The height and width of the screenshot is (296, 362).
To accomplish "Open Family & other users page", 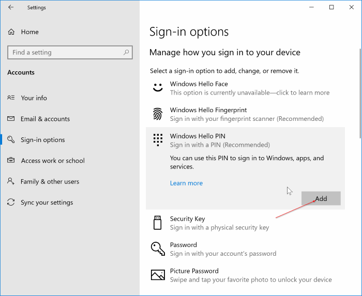I will click(x=70, y=181).
